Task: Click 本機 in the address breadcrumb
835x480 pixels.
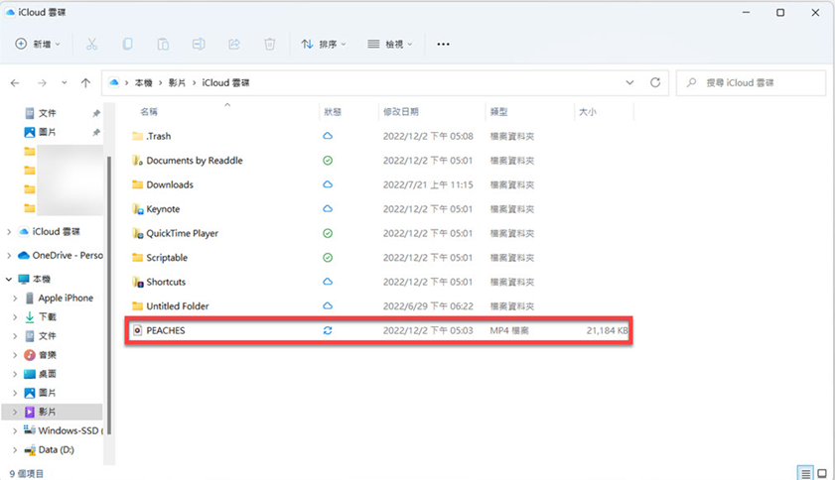Action: (143, 83)
